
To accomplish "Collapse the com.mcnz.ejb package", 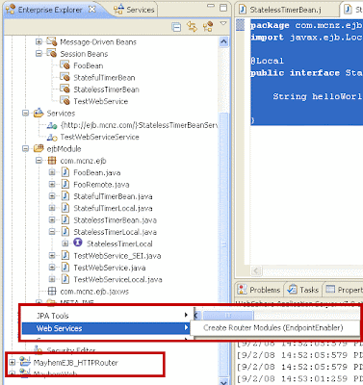I will pos(39,161).
